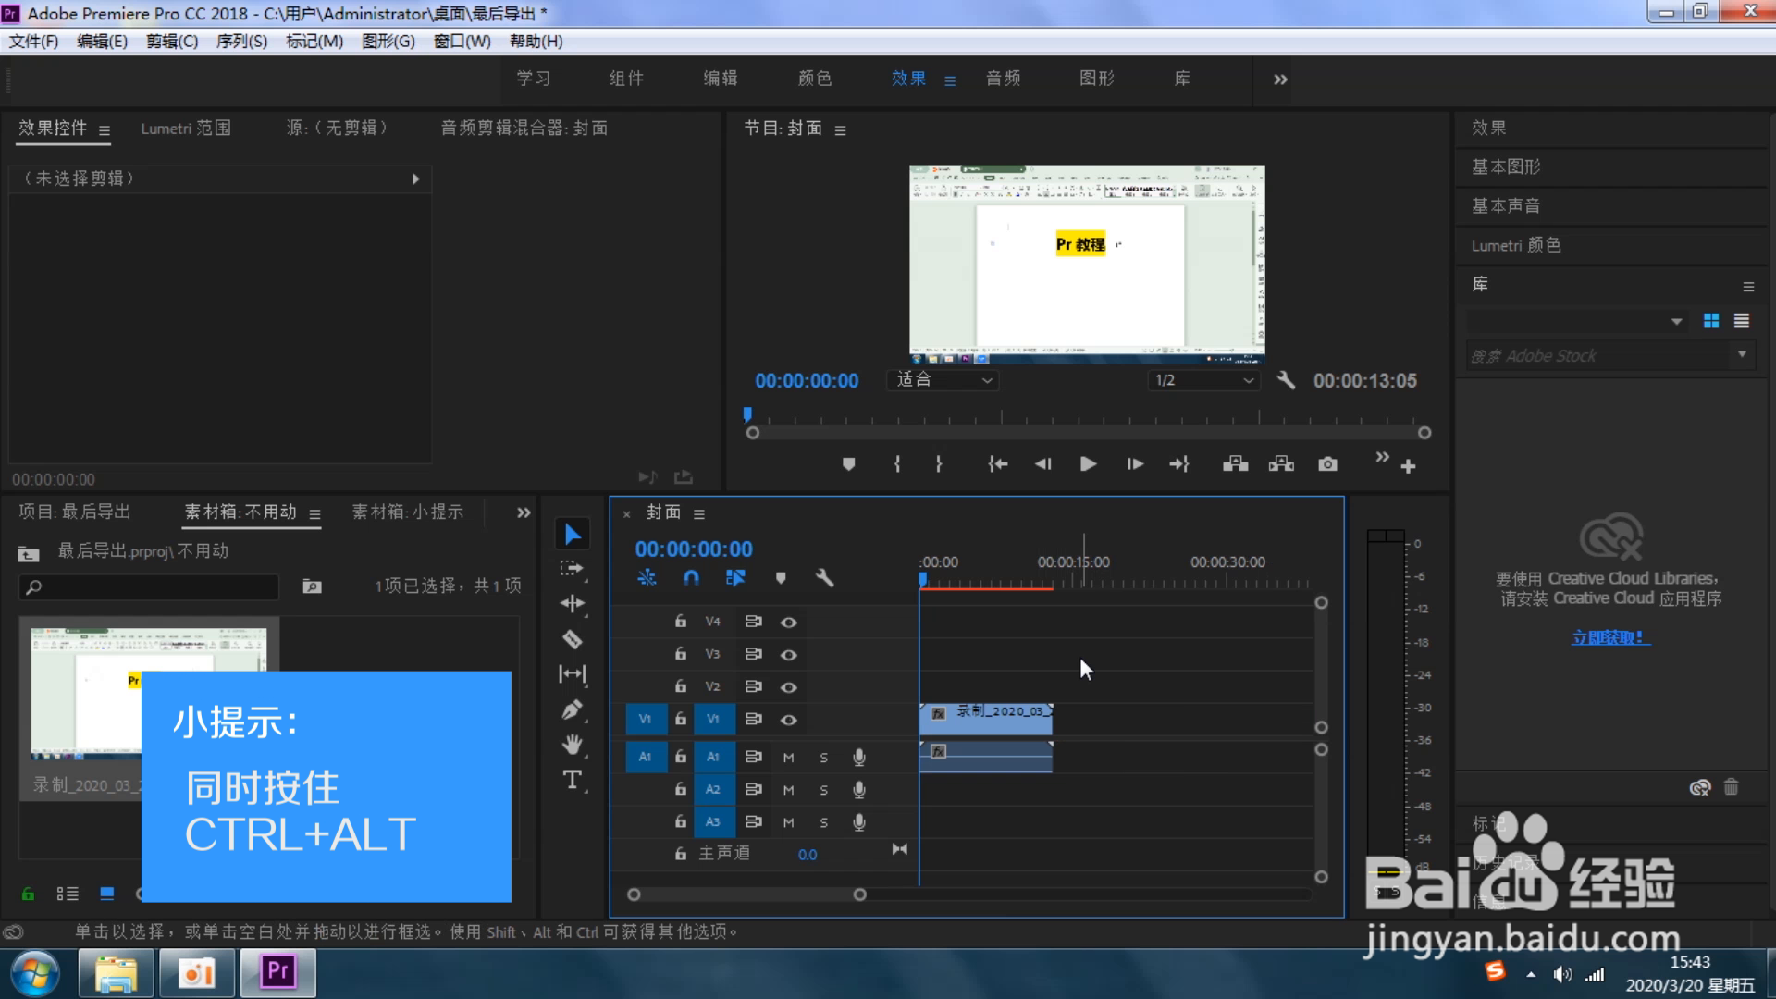Go to In point in Program monitor
Viewport: 1776px width, 999px height.
pos(997,464)
